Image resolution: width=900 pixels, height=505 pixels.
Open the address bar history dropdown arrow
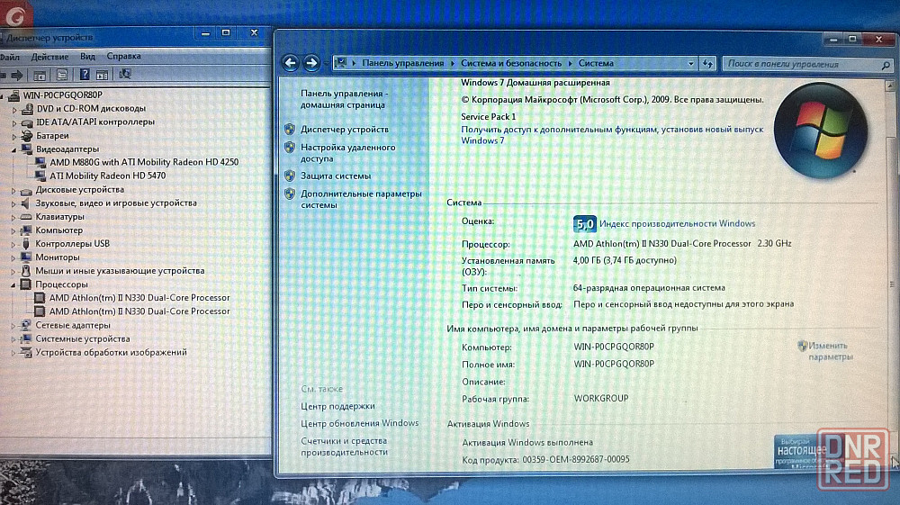click(691, 64)
